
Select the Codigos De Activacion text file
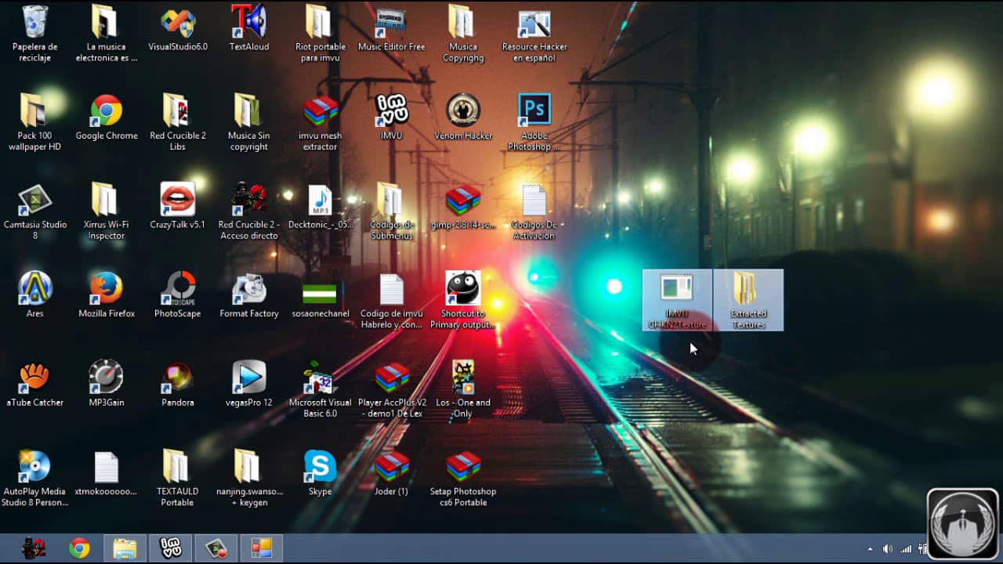click(x=534, y=201)
